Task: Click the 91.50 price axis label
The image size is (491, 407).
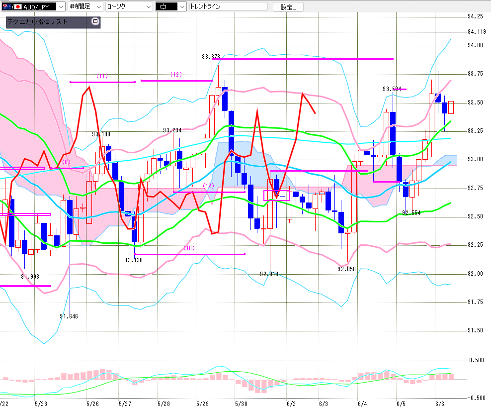Action: click(x=475, y=330)
